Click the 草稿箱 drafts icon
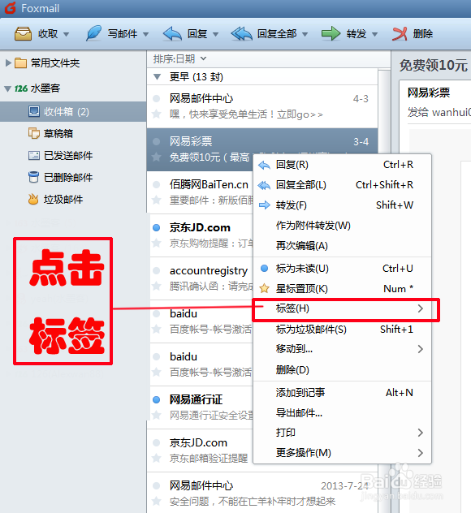The image size is (471, 513). 34,133
